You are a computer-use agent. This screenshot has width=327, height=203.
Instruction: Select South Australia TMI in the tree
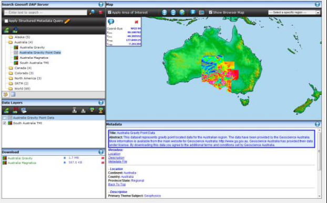[34, 63]
